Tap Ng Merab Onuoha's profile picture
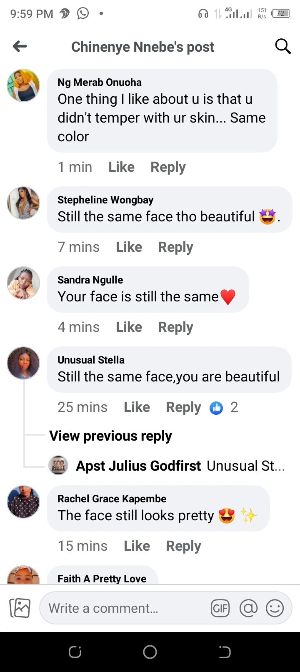 click(23, 85)
